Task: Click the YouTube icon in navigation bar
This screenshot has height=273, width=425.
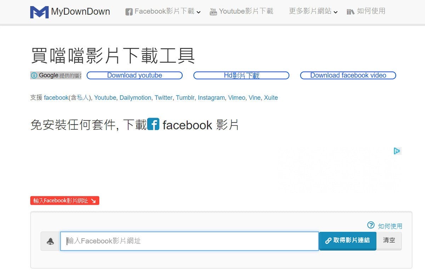Action: pos(213,12)
